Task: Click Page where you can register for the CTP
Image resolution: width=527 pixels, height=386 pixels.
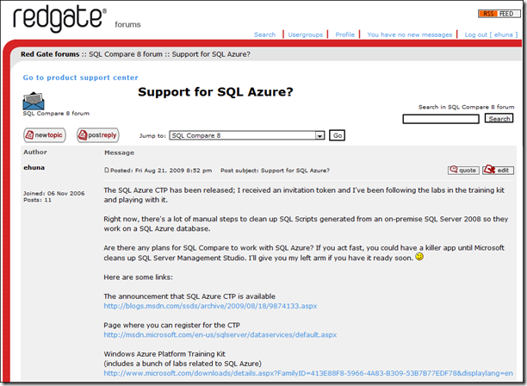Action: click(x=171, y=325)
